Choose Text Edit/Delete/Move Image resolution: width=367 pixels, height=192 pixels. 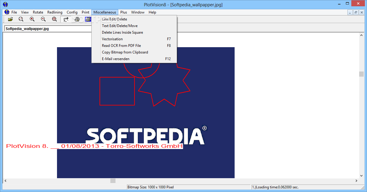pos(134,26)
